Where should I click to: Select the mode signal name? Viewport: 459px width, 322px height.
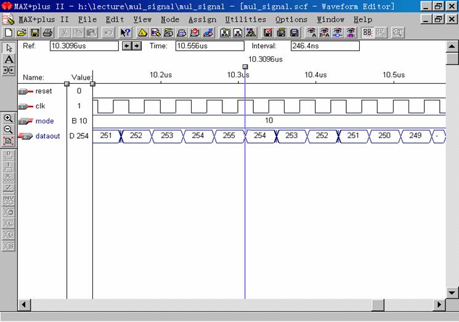(x=45, y=121)
